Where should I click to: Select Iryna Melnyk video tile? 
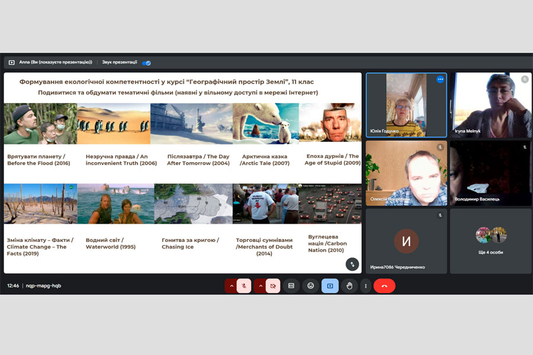(x=490, y=105)
